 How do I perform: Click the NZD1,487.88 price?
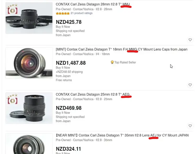(71, 63)
